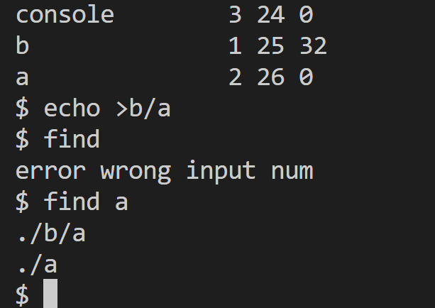Click the file name b in the listing

[x=23, y=45]
